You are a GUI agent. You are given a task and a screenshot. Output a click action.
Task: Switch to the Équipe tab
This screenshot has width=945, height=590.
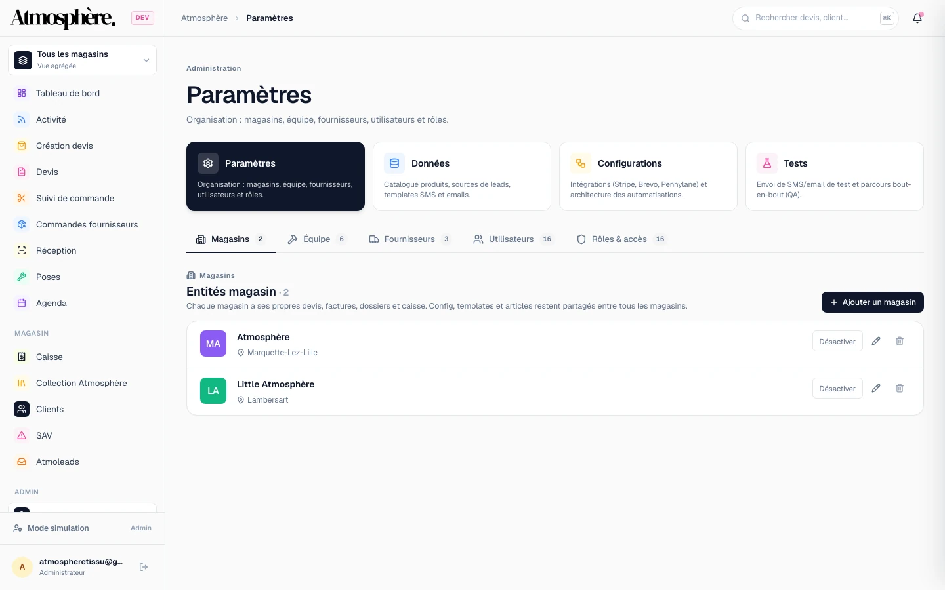click(x=317, y=239)
